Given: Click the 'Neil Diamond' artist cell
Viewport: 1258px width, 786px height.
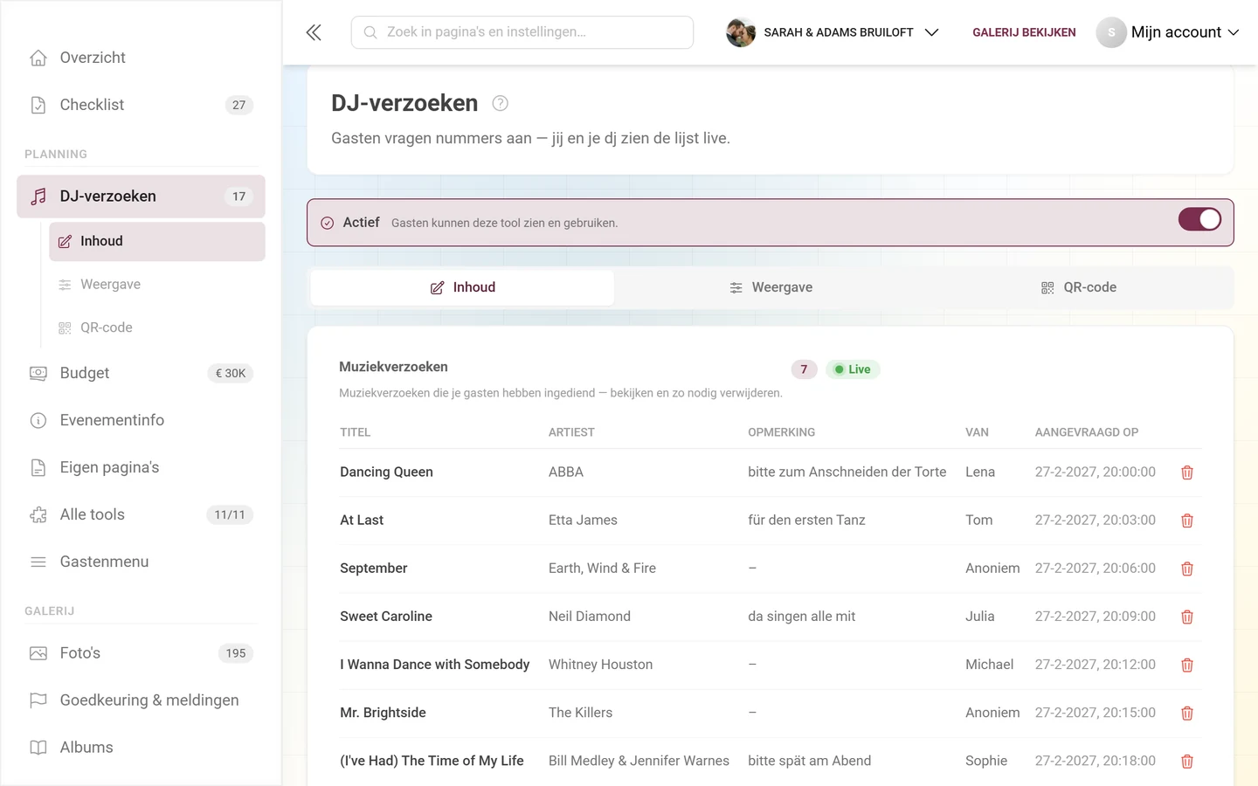Looking at the screenshot, I should point(590,616).
